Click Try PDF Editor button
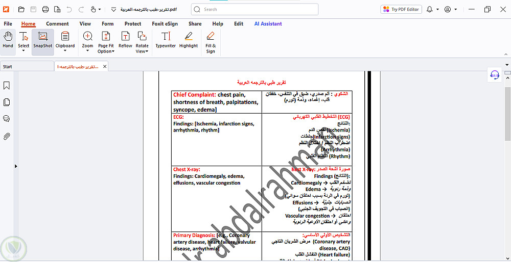Screen dimensions: 511x262 pos(401,9)
